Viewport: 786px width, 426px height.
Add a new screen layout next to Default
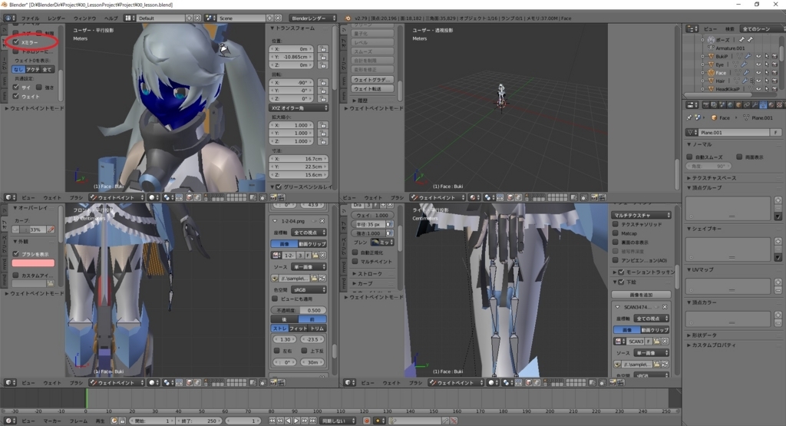click(189, 18)
